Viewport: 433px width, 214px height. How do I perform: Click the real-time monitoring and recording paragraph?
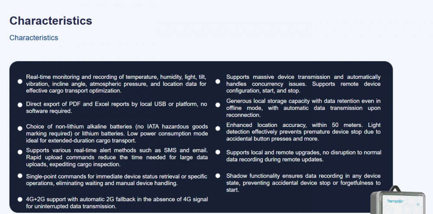[116, 84]
